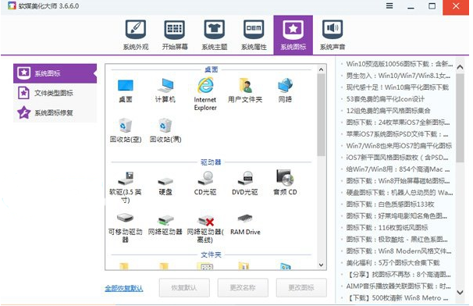473x306 pixels.
Task: Open 图标下载：Win8开始屏幕磁贴图标 link
Action: tap(398, 181)
